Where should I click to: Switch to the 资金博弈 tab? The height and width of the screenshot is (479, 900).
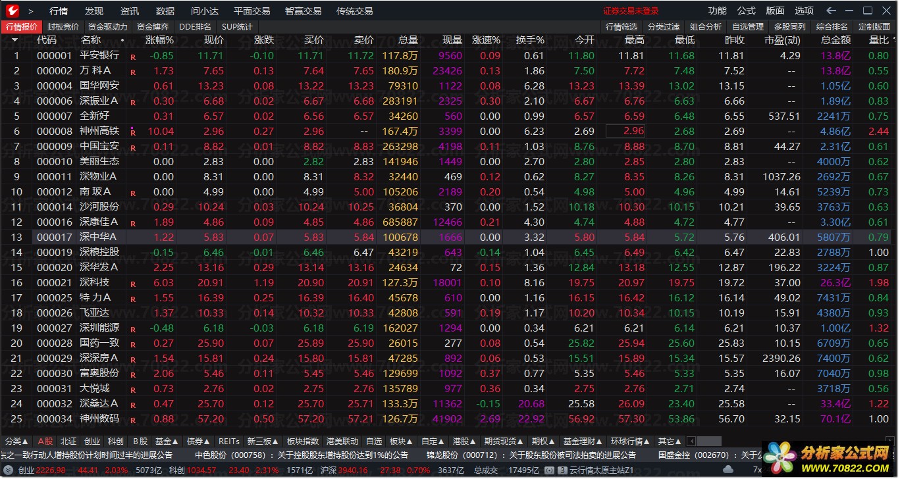[153, 27]
